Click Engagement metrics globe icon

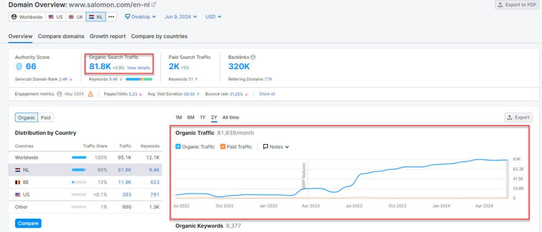[59, 94]
